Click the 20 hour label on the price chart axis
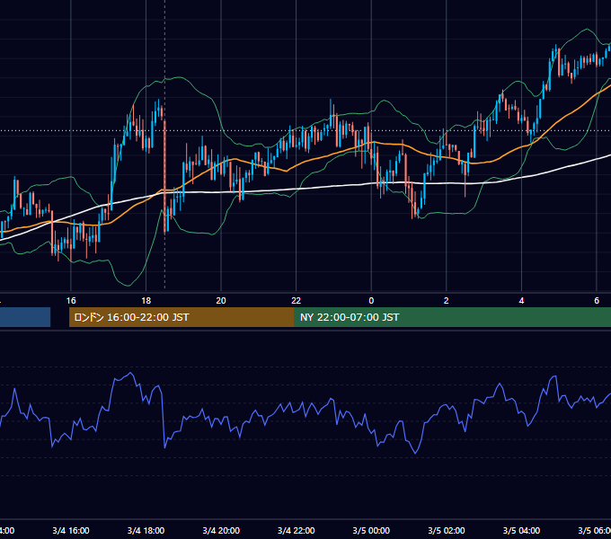This screenshot has width=611, height=539. (221, 300)
